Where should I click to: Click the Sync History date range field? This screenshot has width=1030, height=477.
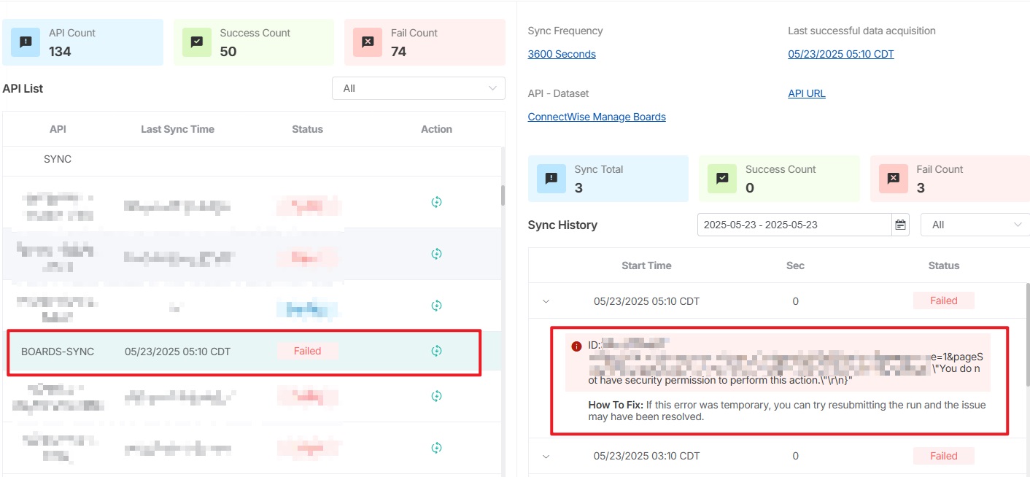[794, 225]
